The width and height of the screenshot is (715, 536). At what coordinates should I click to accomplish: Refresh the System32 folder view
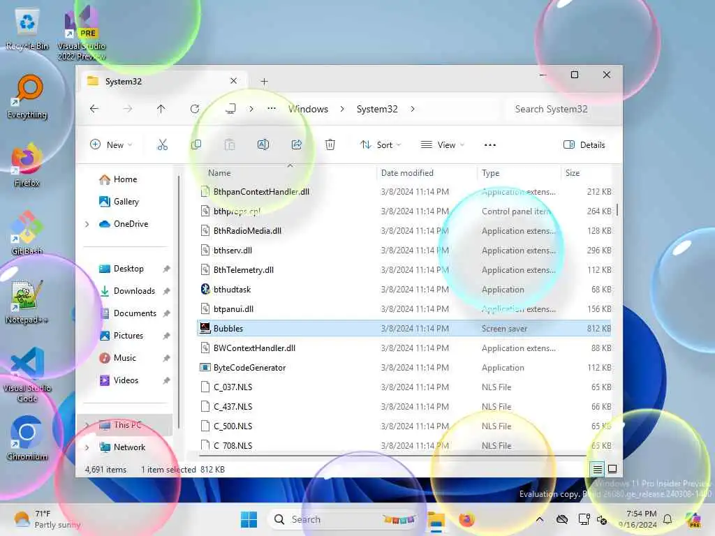point(195,109)
